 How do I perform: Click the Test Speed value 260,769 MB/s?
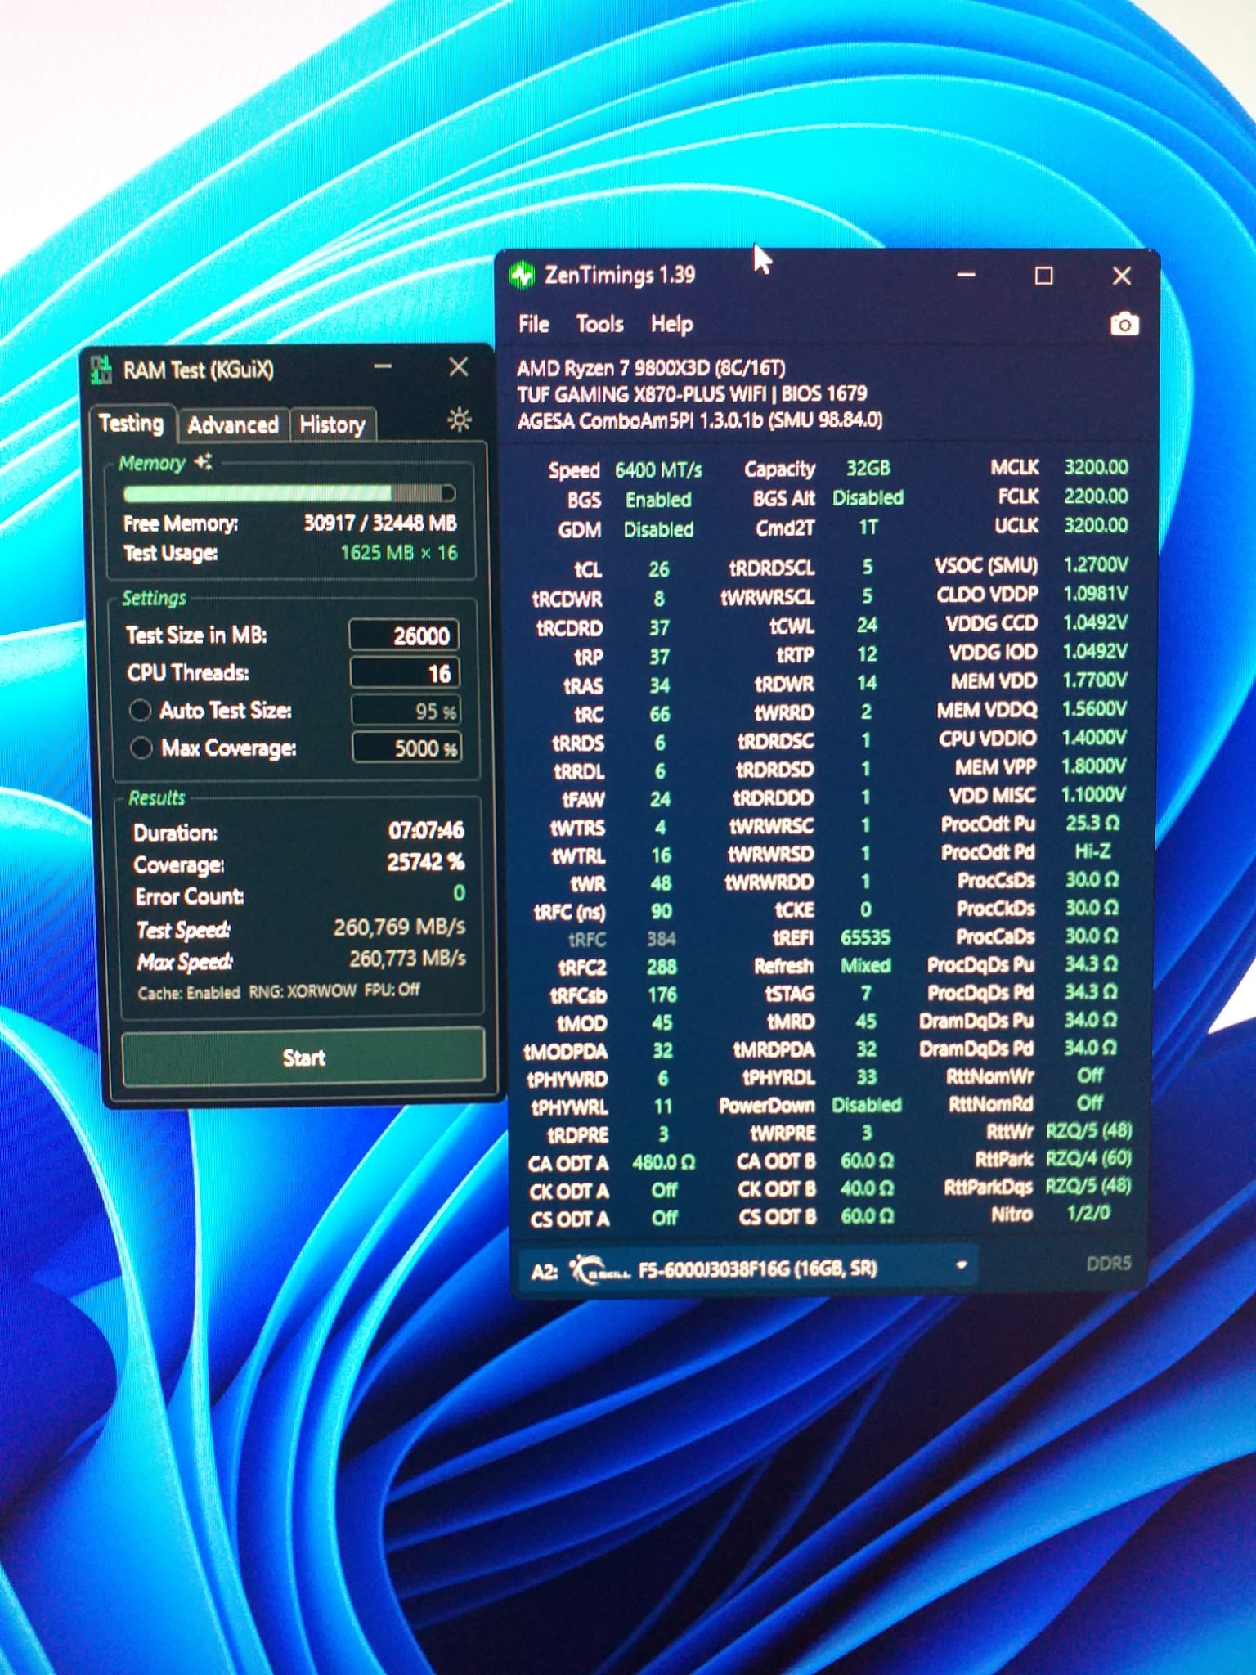[x=399, y=927]
